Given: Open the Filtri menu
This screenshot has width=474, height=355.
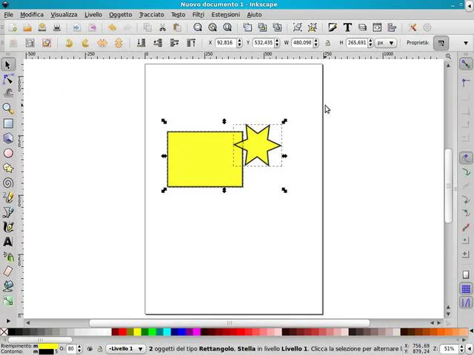Looking at the screenshot, I should click(198, 15).
